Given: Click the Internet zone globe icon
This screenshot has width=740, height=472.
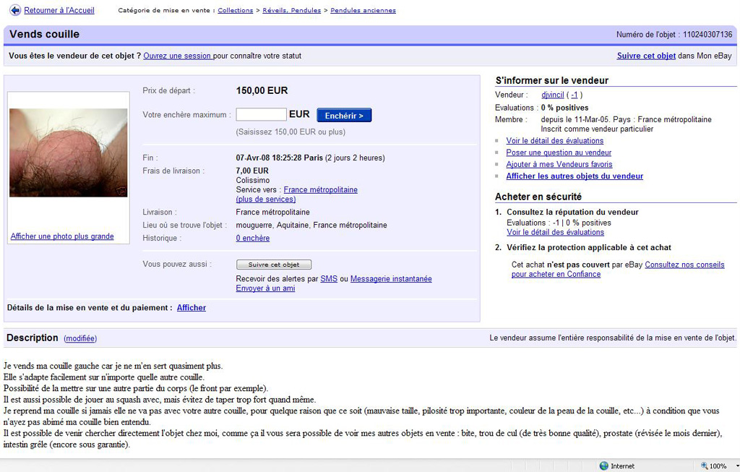Looking at the screenshot, I should [x=603, y=466].
